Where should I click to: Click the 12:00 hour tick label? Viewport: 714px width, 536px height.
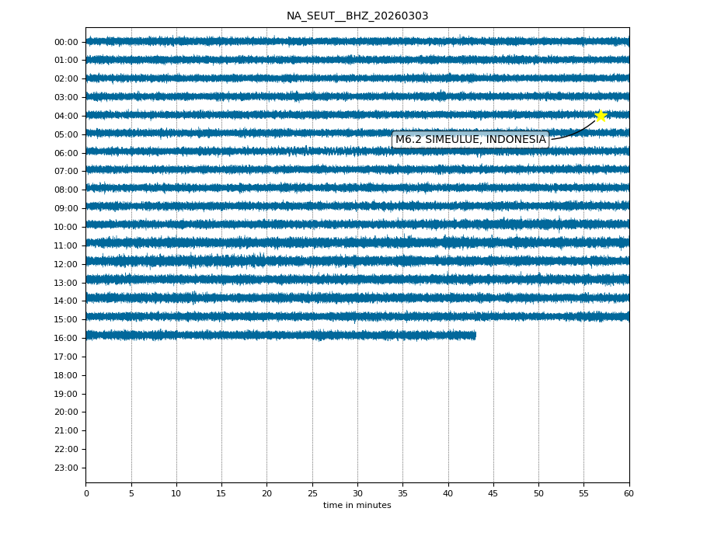(66, 264)
